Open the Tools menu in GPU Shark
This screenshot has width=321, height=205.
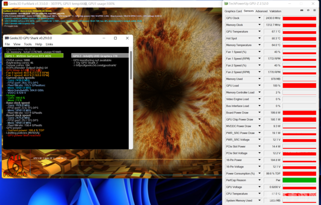[28, 44]
